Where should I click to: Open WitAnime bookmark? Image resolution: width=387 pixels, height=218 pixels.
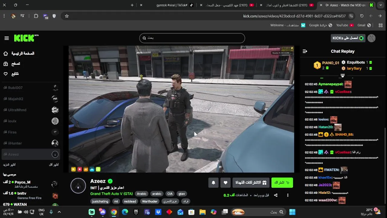[x=288, y=25]
